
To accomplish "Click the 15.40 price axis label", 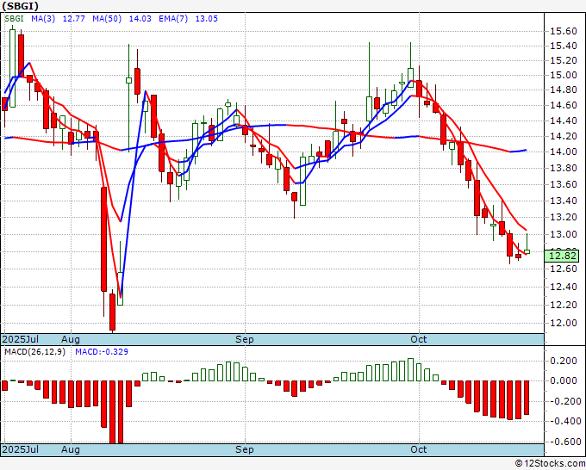I will coord(564,46).
